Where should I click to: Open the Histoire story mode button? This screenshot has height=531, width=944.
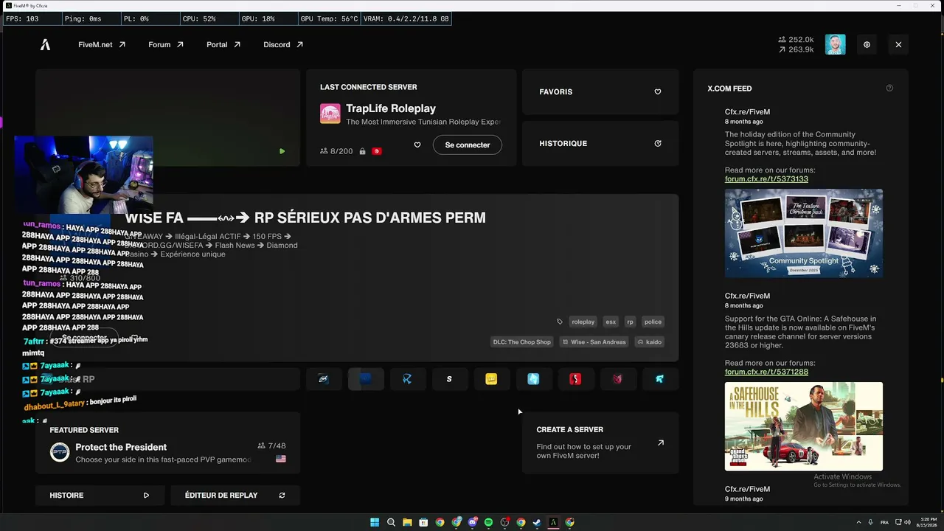[100, 496]
